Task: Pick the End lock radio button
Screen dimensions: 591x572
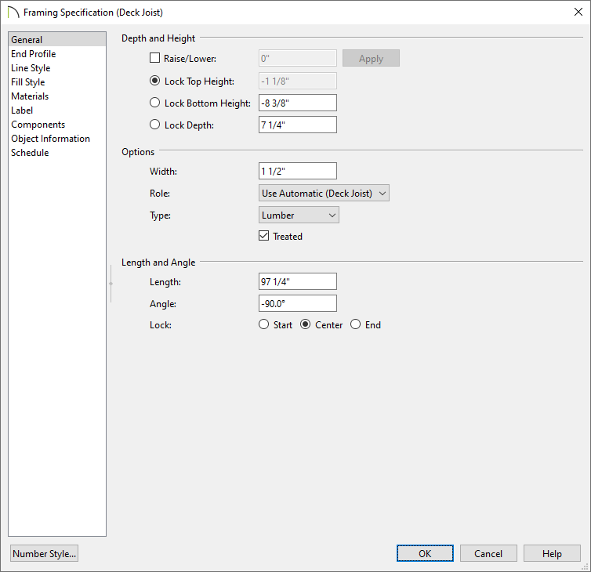Action: pyautogui.click(x=355, y=324)
